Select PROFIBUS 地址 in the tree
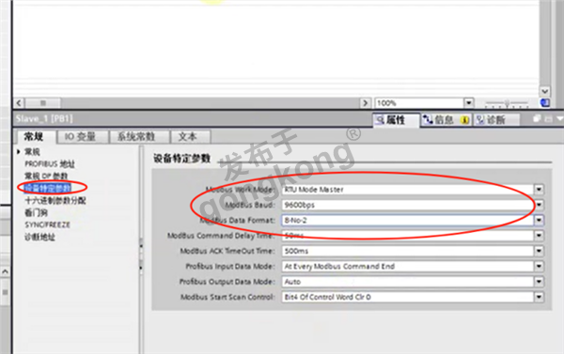 click(x=50, y=164)
